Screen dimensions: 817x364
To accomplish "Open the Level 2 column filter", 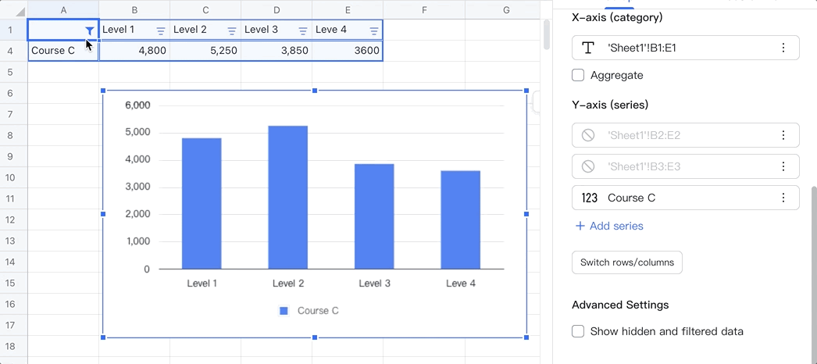I will 232,30.
